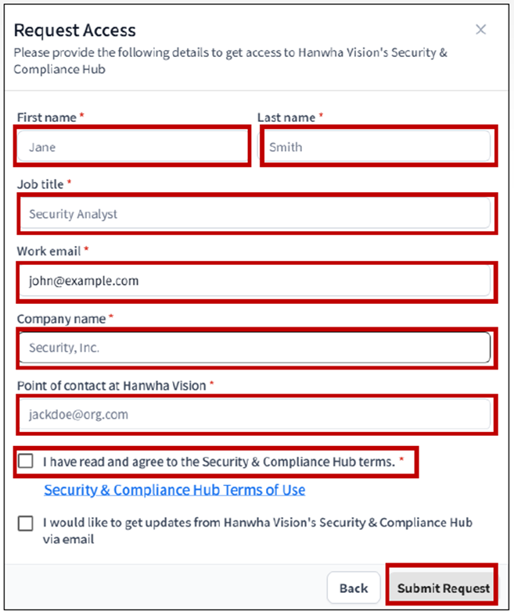Click the 'I would like to get updates' text
The height and width of the screenshot is (614, 514).
tap(257, 530)
